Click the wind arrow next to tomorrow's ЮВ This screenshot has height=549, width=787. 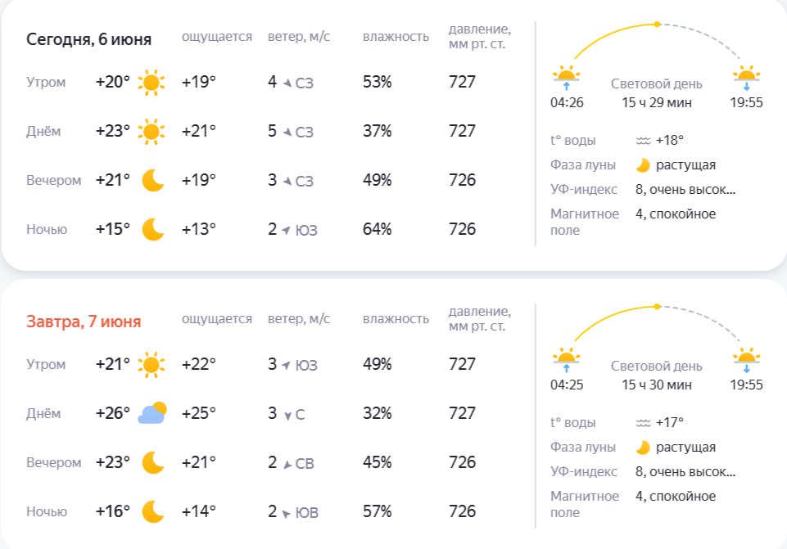[286, 513]
